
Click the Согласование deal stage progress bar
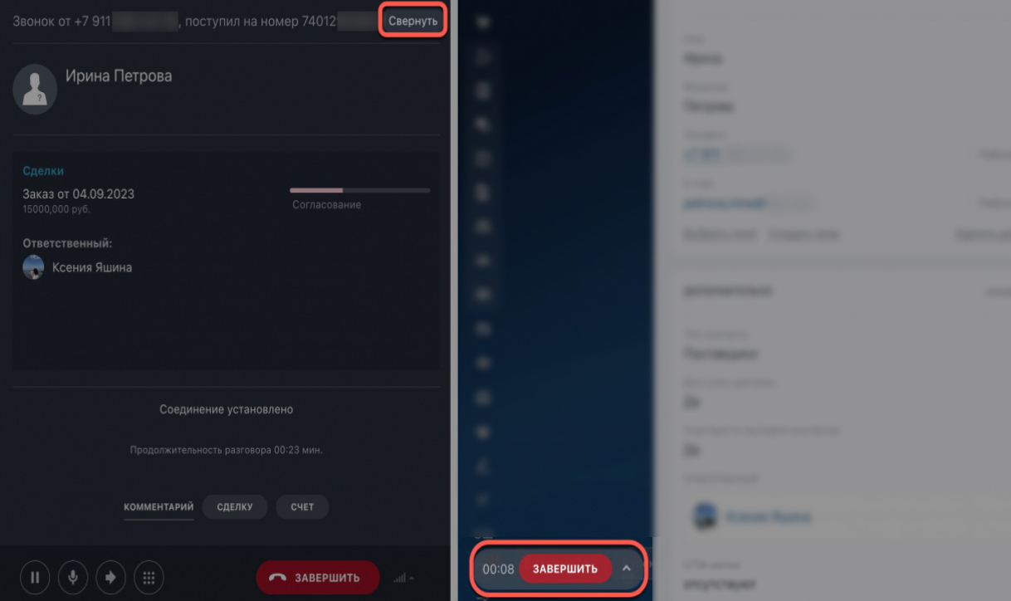coord(359,190)
